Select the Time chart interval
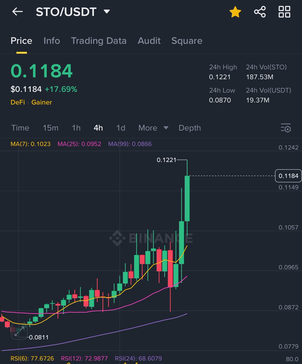 pos(20,128)
